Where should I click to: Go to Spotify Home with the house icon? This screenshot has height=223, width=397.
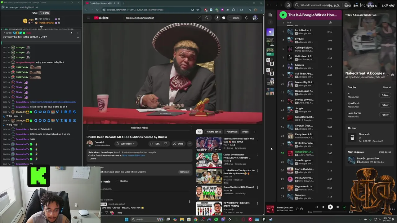pyautogui.click(x=288, y=5)
